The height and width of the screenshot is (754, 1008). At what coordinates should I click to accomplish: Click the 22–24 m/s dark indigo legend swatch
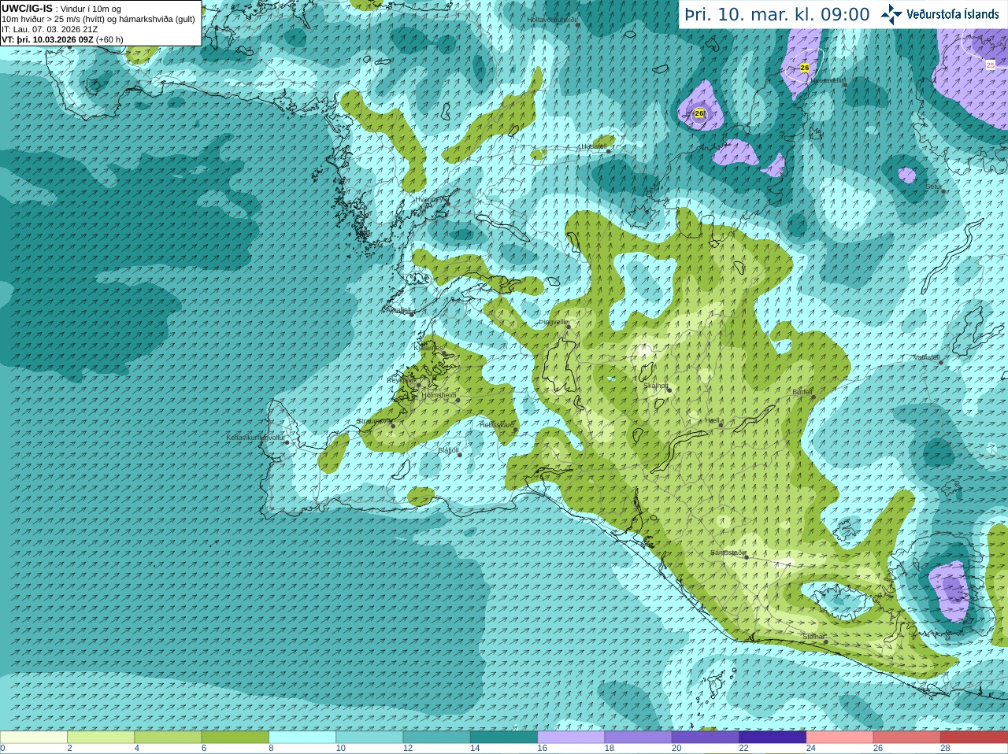[x=773, y=737]
